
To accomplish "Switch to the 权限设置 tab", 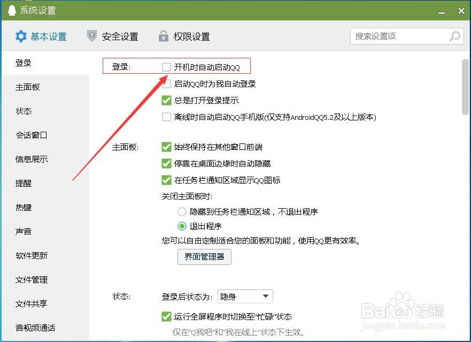I will pyautogui.click(x=184, y=36).
